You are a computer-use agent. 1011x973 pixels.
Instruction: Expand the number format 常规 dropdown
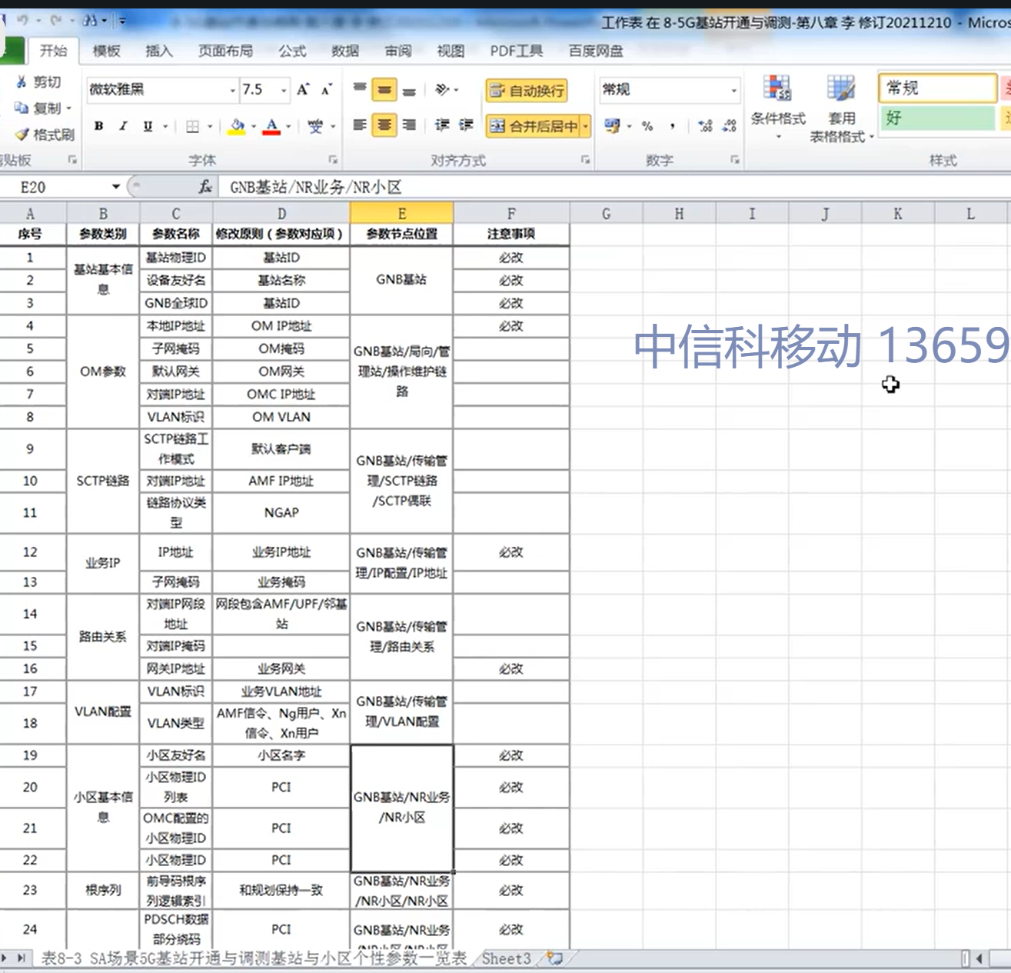click(733, 91)
